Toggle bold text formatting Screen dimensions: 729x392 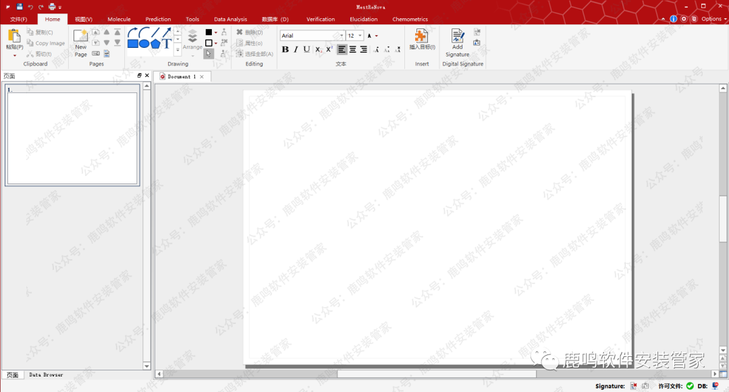coord(285,49)
